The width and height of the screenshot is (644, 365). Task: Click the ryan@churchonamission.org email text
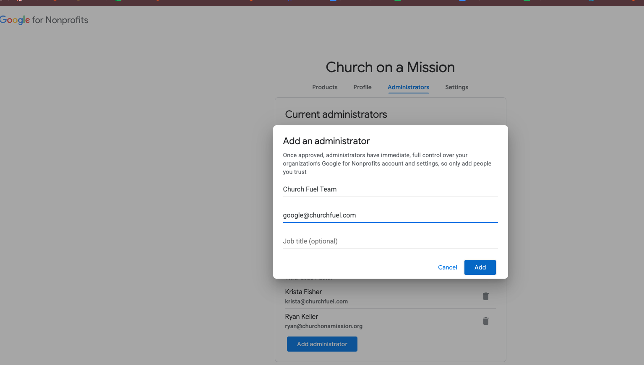[x=323, y=326]
